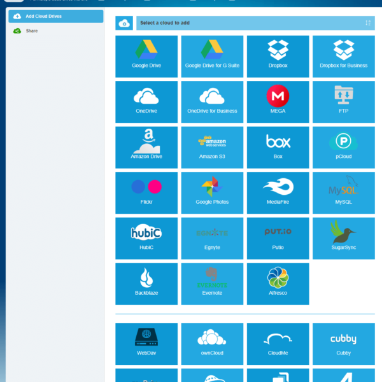This screenshot has width=382, height=382.
Task: Open the Add Cloud Drives sidebar item
Action: tap(56, 17)
